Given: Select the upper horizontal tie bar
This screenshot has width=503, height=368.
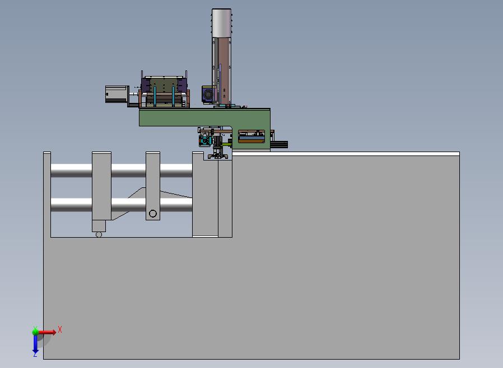Looking at the screenshot, I should click(121, 170).
